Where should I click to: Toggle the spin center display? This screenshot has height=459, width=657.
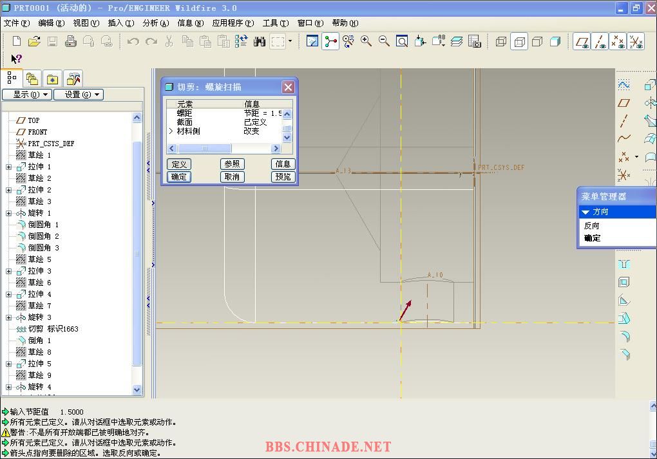tap(330, 41)
